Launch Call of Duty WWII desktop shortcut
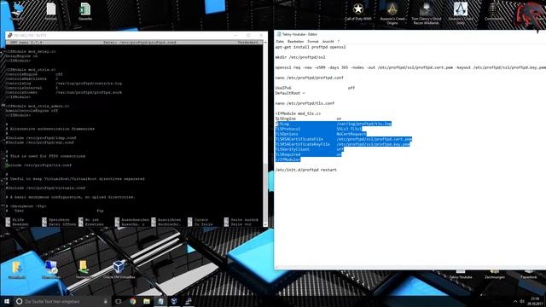The image size is (546, 307). coord(358,11)
